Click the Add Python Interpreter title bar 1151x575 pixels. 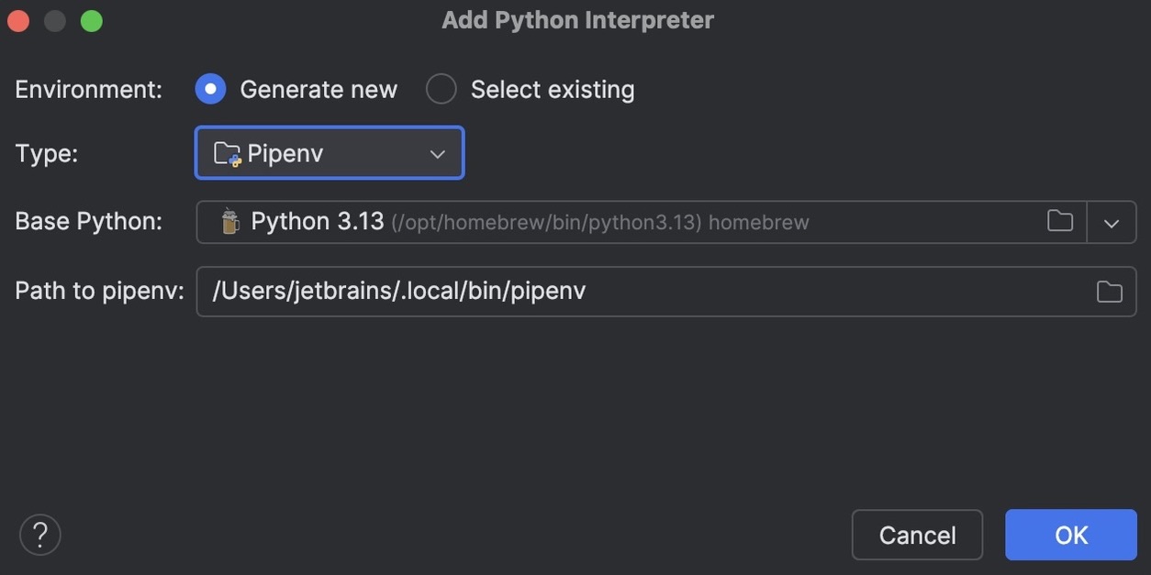(576, 19)
